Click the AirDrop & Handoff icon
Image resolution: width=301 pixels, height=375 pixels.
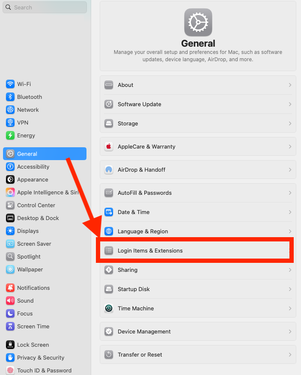(109, 170)
